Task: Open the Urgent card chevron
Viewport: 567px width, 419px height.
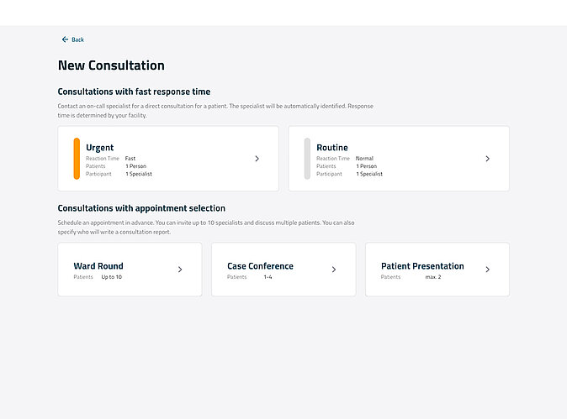Action: [257, 159]
